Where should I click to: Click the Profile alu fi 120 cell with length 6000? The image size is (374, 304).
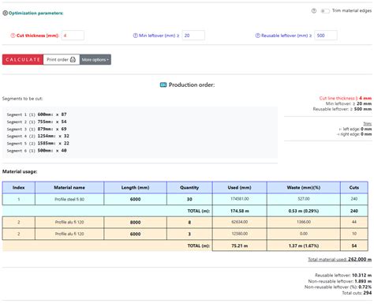(x=69, y=234)
